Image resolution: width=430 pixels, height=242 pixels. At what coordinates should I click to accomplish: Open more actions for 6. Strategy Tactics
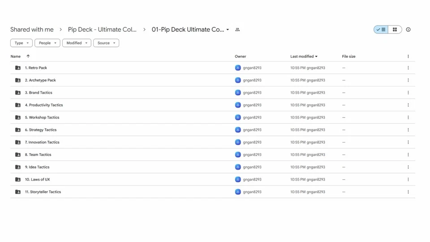click(x=408, y=130)
